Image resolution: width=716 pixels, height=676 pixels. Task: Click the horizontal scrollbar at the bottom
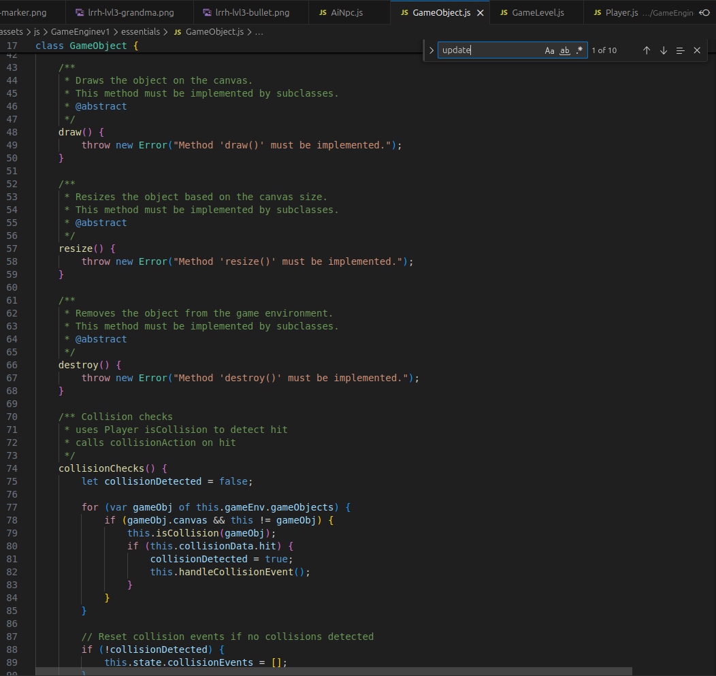(x=333, y=671)
